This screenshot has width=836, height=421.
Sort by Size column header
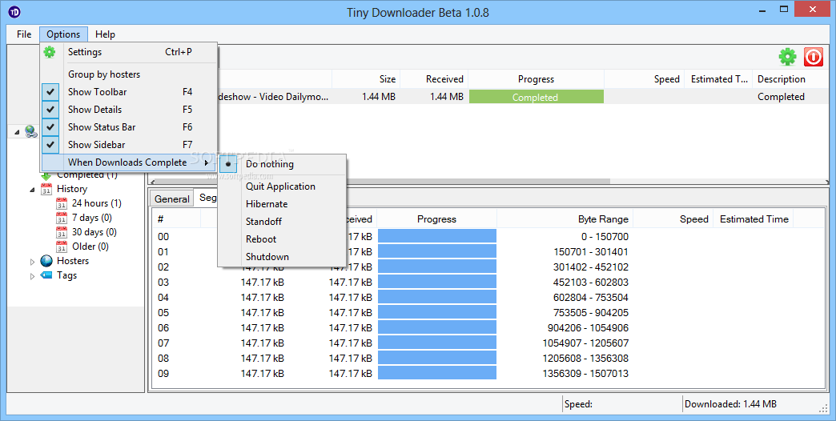pos(366,79)
